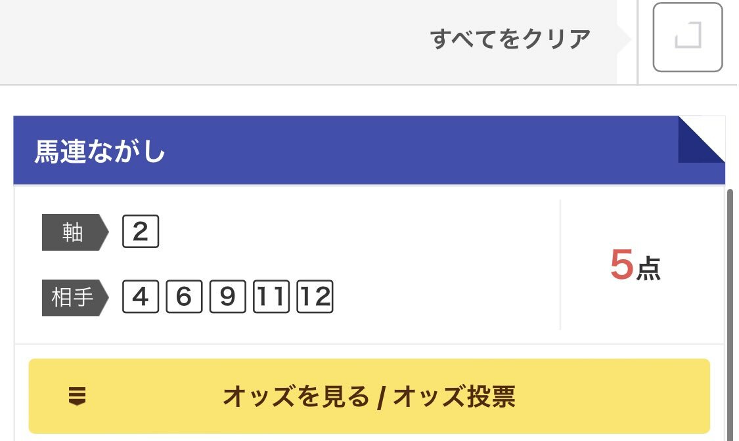The height and width of the screenshot is (441, 739).
Task: Click the empty area of the 軸 row
Action: pyautogui.click(x=358, y=231)
